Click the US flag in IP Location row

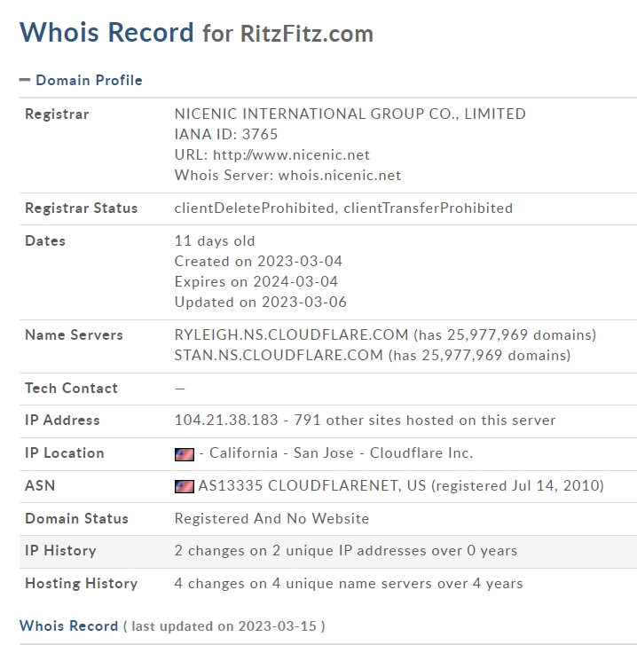(x=185, y=454)
